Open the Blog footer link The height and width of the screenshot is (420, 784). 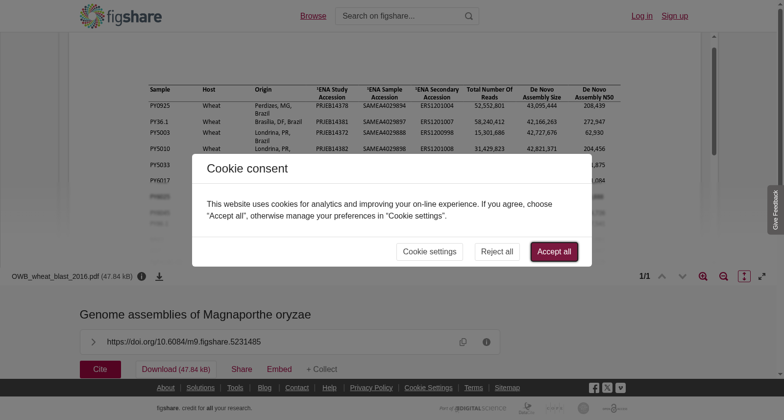tap(265, 388)
